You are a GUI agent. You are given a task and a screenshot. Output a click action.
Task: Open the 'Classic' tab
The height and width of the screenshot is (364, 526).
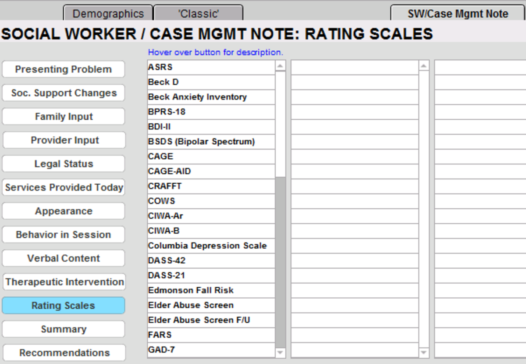click(x=198, y=13)
